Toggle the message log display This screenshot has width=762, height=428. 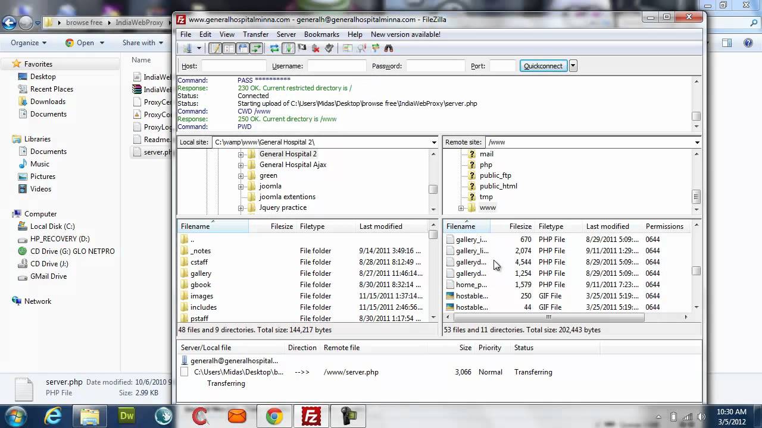coord(215,48)
